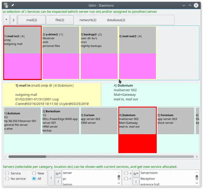Click the down arrow of the location list scrollbar

click(197, 183)
